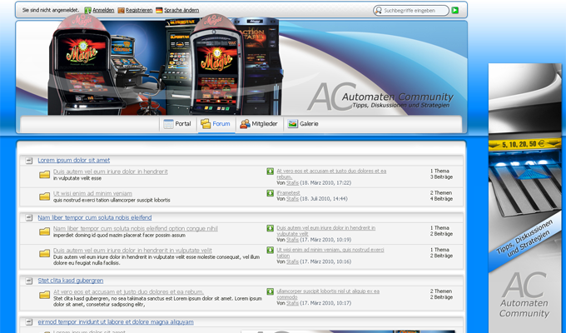Click folder icon beside 'Ut wisi enim ad minim veniam'
The image size is (566, 333).
click(x=44, y=196)
